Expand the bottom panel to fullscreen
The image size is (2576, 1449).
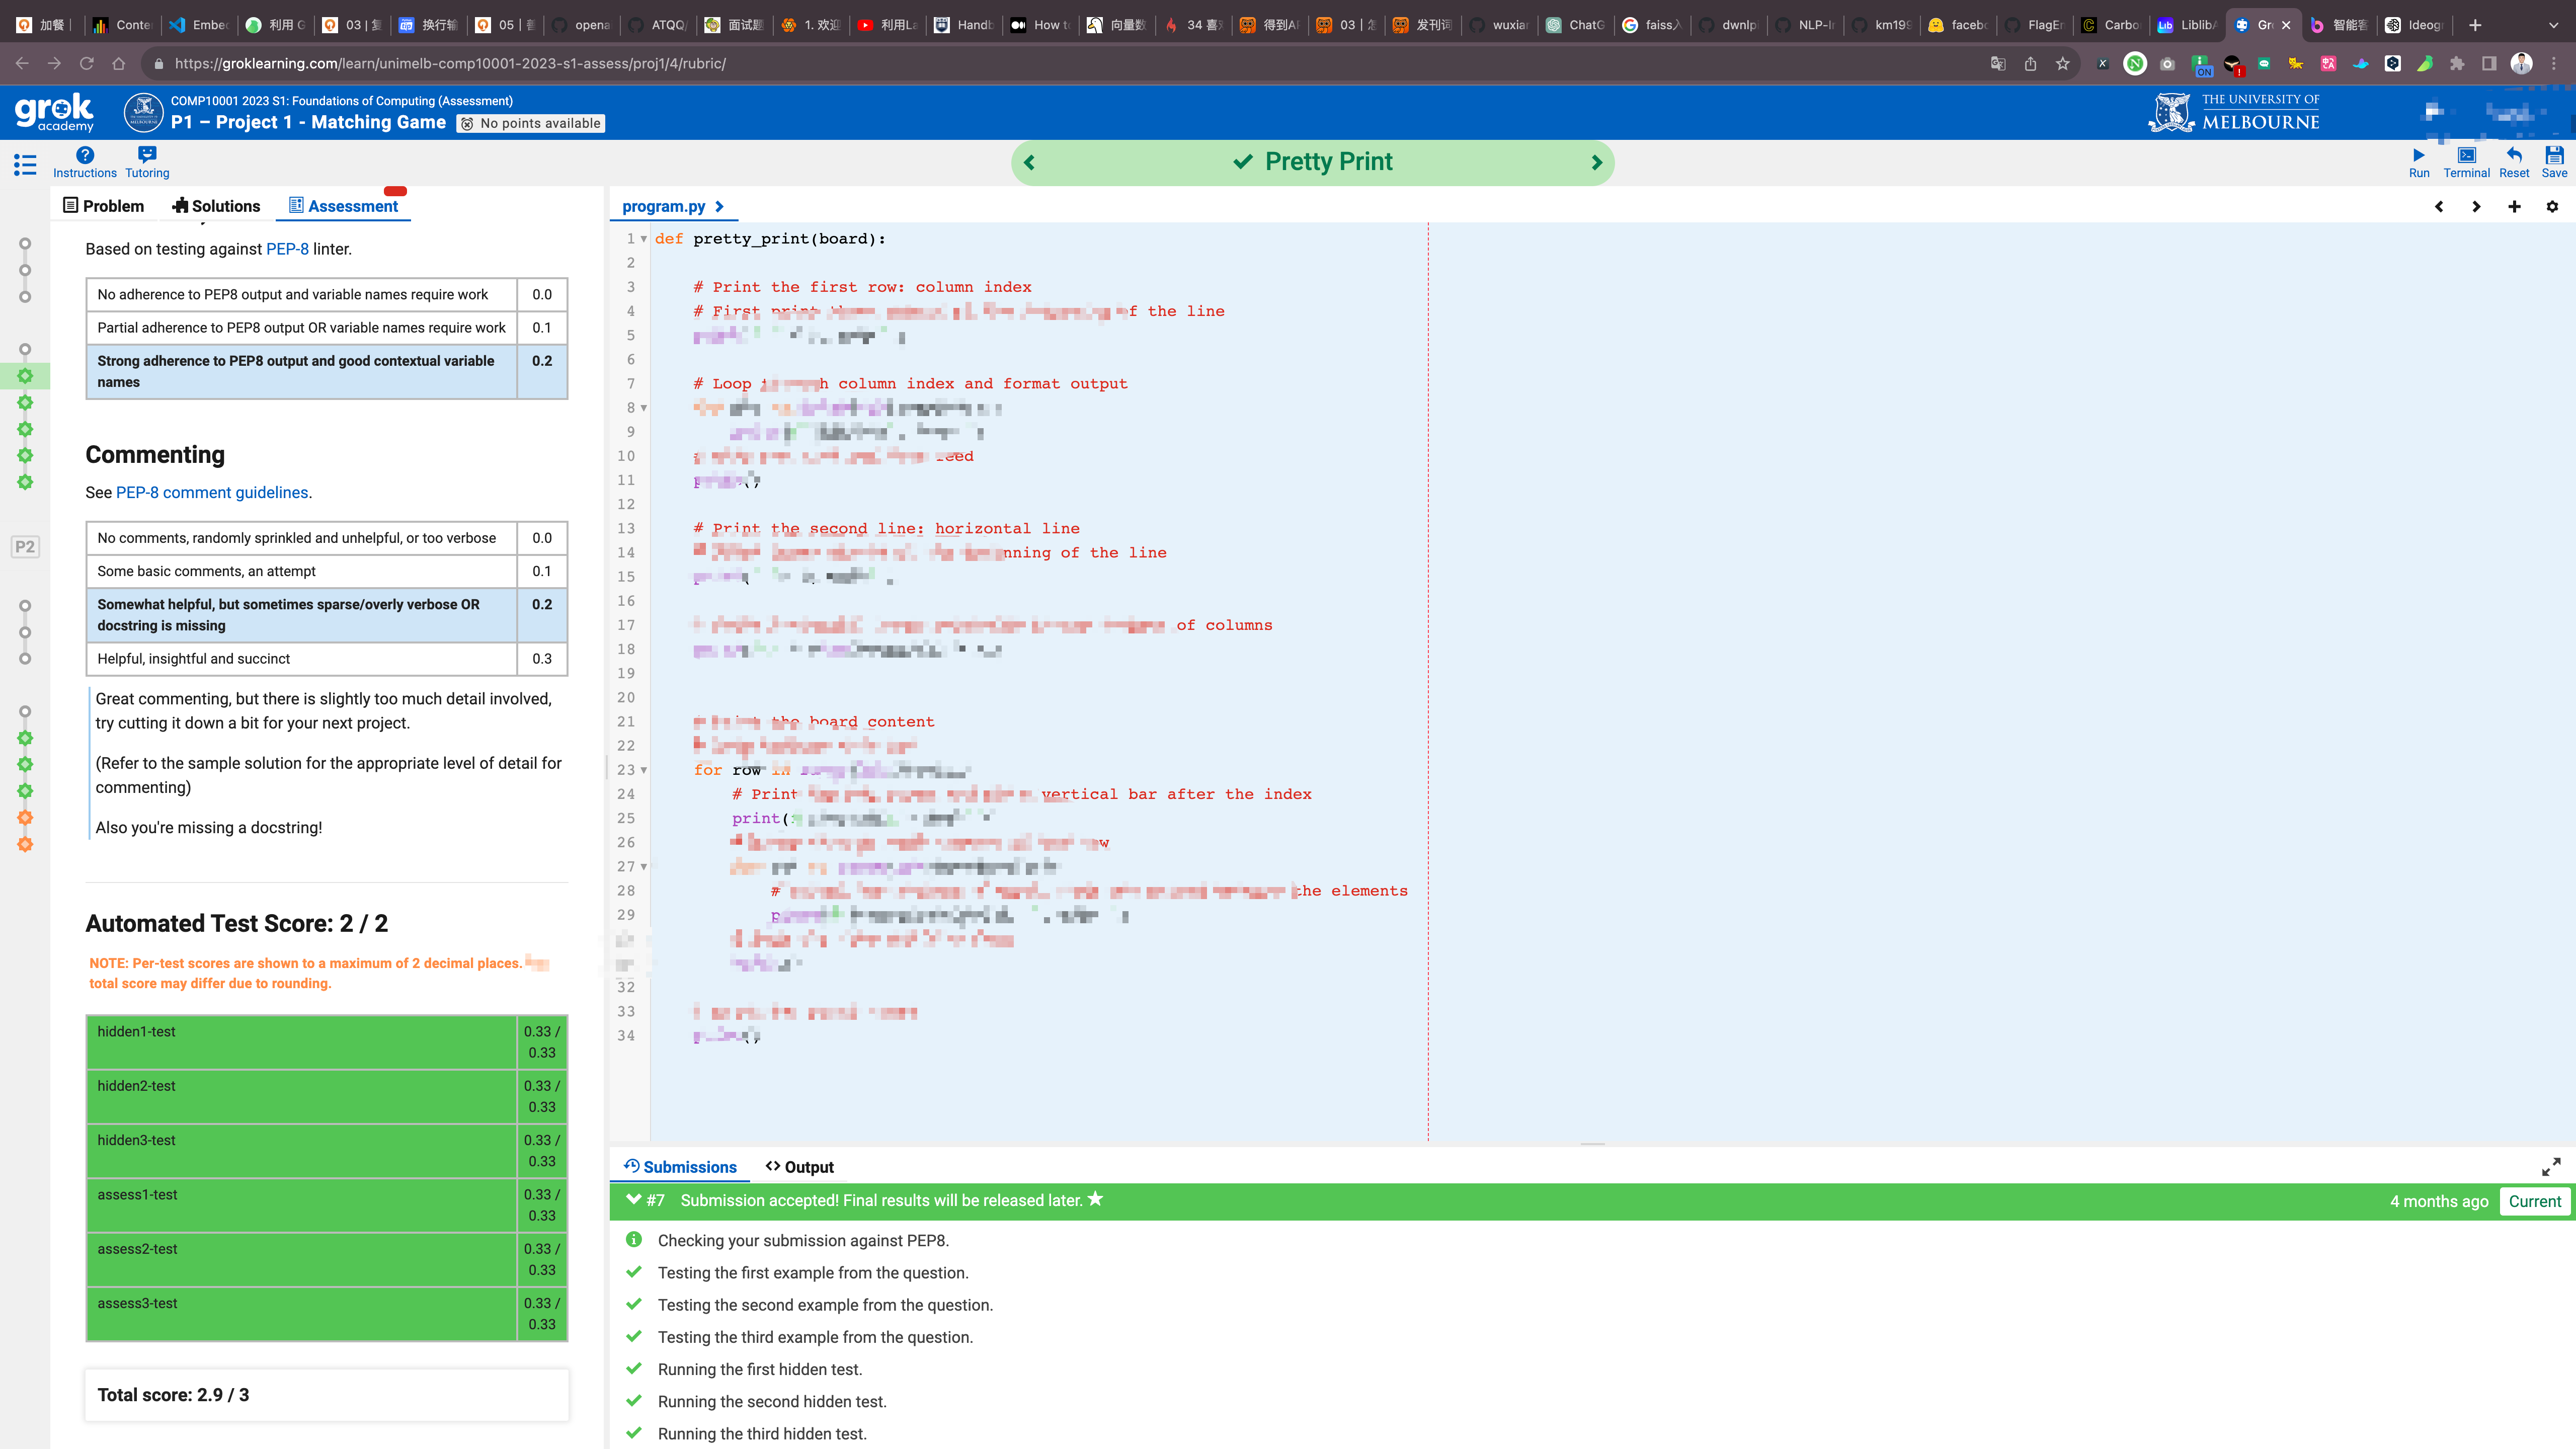[x=2551, y=1167]
